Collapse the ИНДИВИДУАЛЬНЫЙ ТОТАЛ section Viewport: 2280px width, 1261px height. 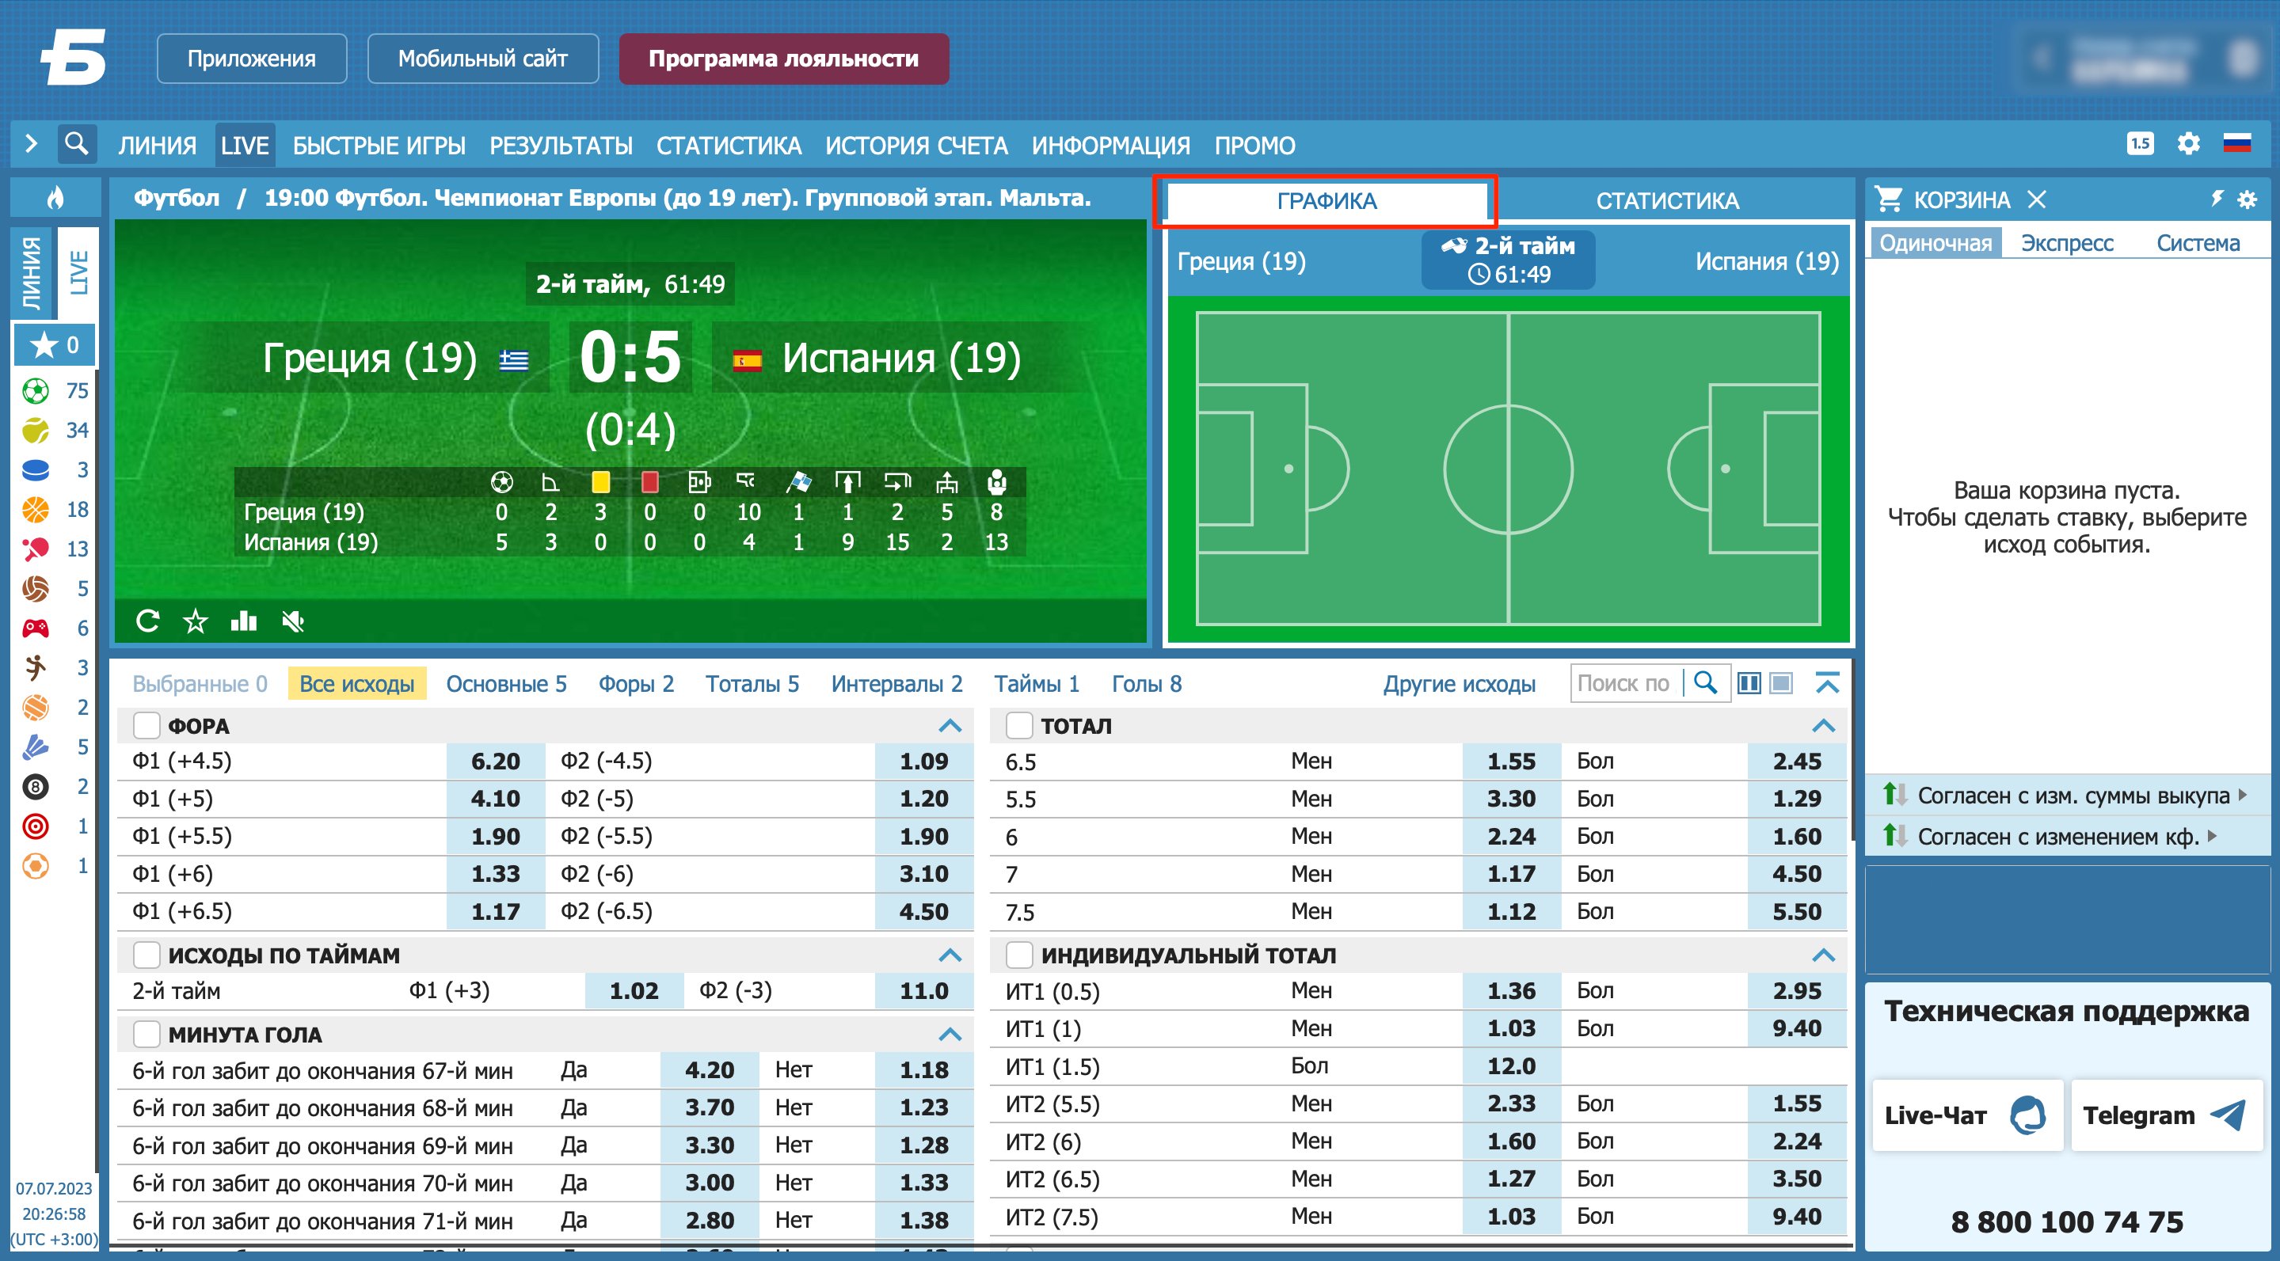(x=1823, y=955)
